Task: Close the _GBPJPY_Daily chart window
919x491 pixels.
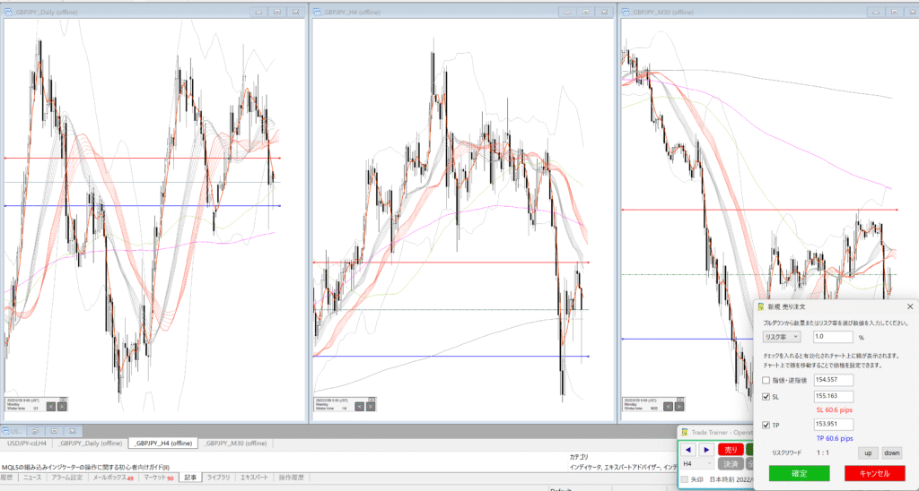Action: 296,12
